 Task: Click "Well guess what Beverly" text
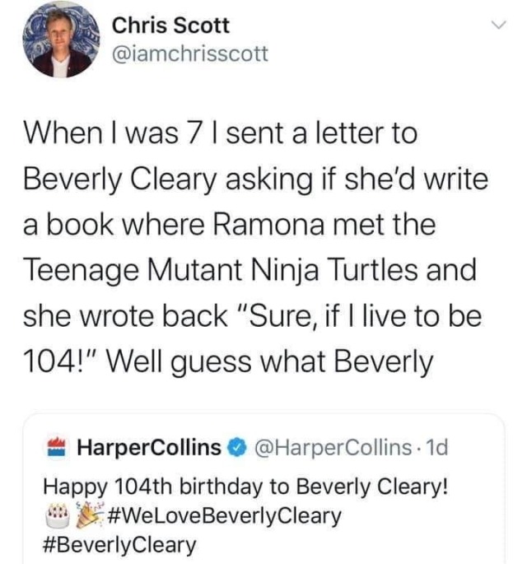[278, 358]
